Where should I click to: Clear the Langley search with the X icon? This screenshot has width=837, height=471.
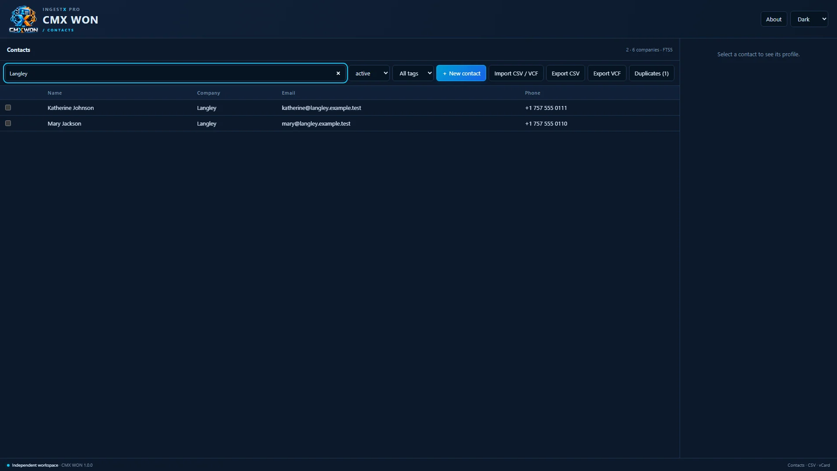tap(338, 73)
